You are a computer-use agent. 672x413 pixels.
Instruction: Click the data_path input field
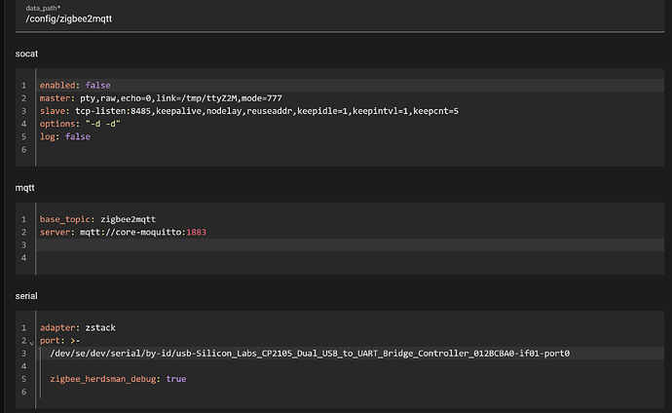[331, 19]
